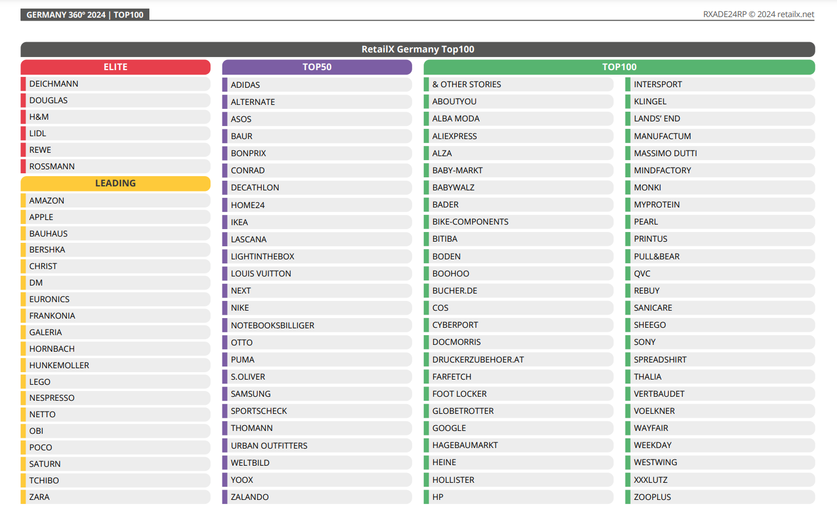Click the ELITE category header

(115, 67)
